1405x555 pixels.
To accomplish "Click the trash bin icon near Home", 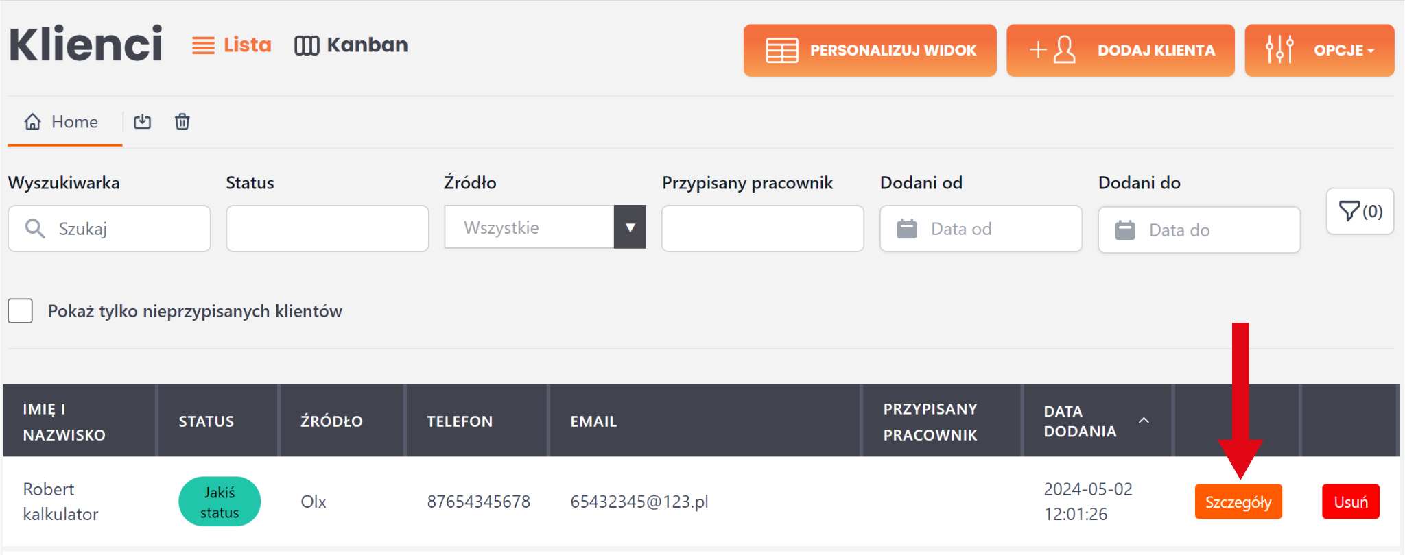I will [x=182, y=122].
